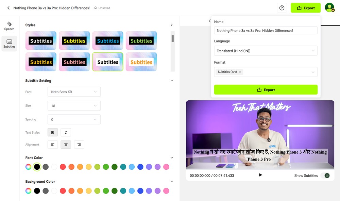Collapse the Background Color section

172,182
